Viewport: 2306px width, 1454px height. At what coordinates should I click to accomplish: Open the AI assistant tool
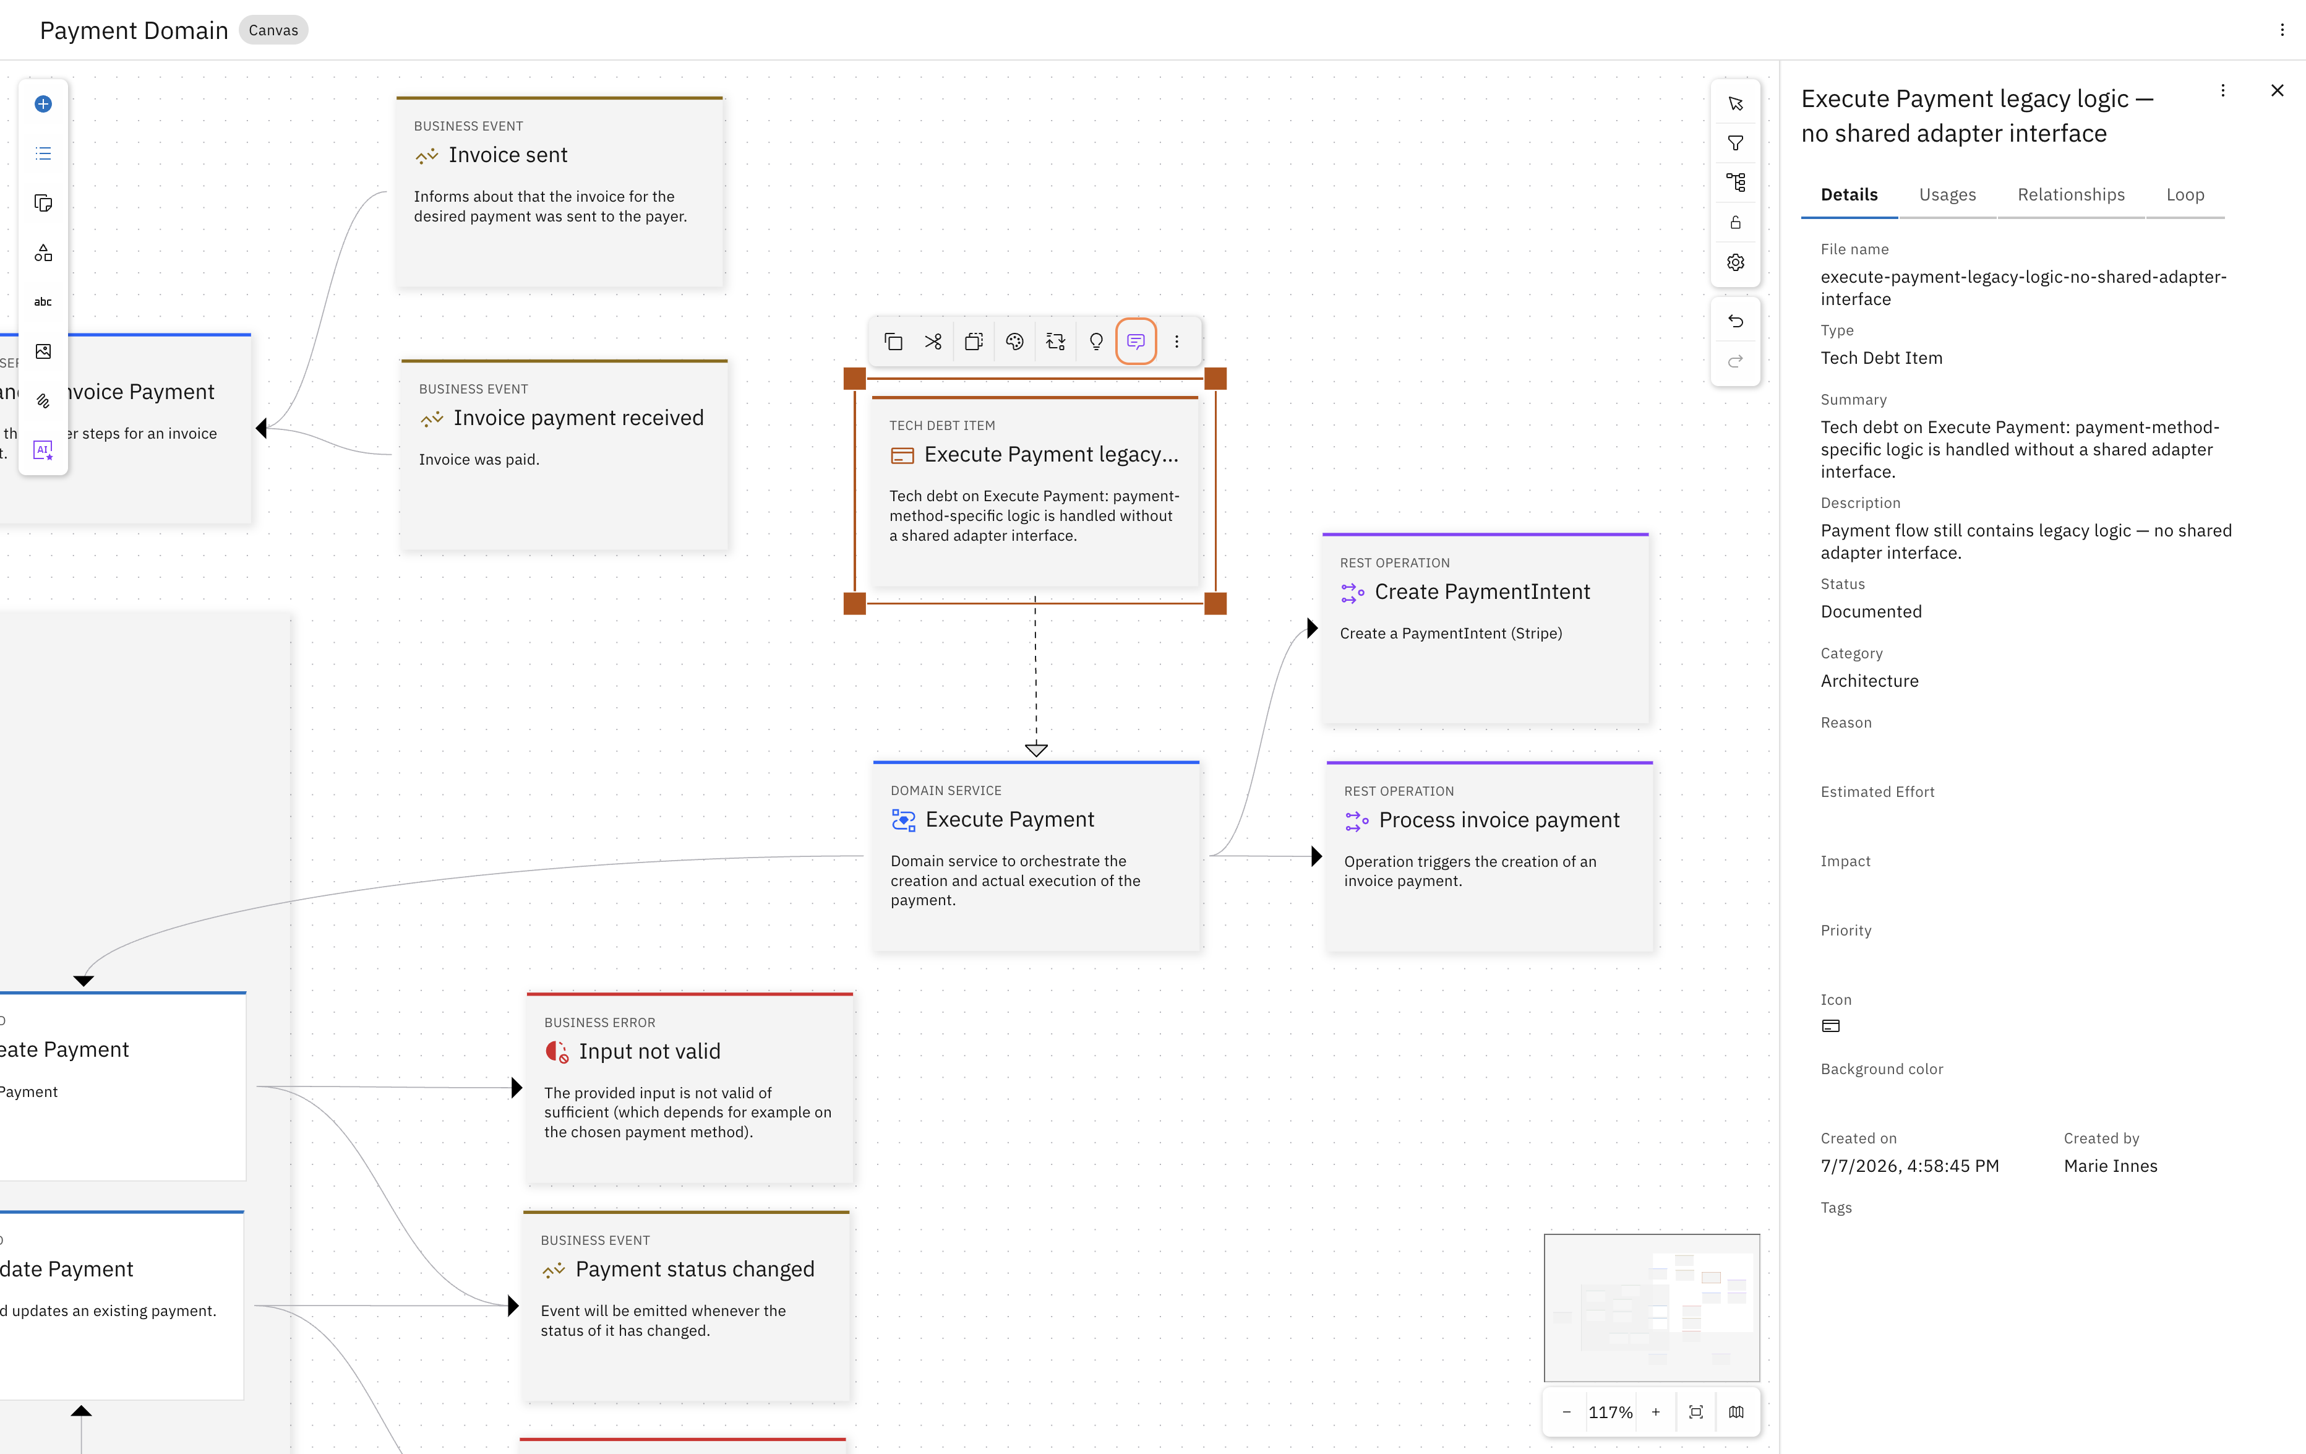tap(43, 450)
